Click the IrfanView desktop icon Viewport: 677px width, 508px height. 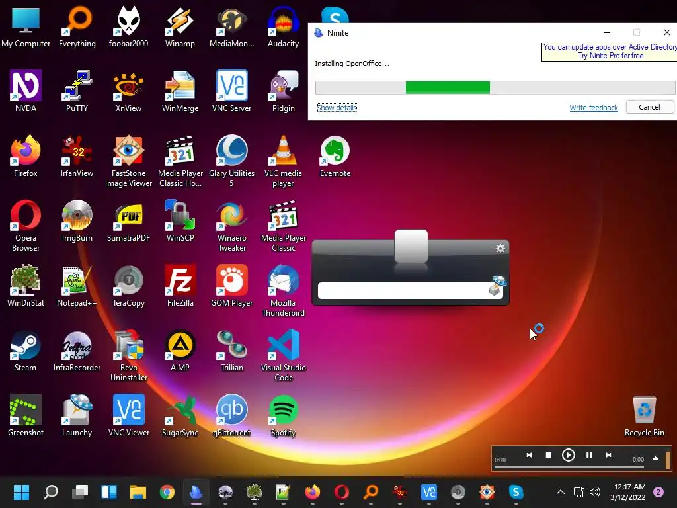click(x=77, y=156)
